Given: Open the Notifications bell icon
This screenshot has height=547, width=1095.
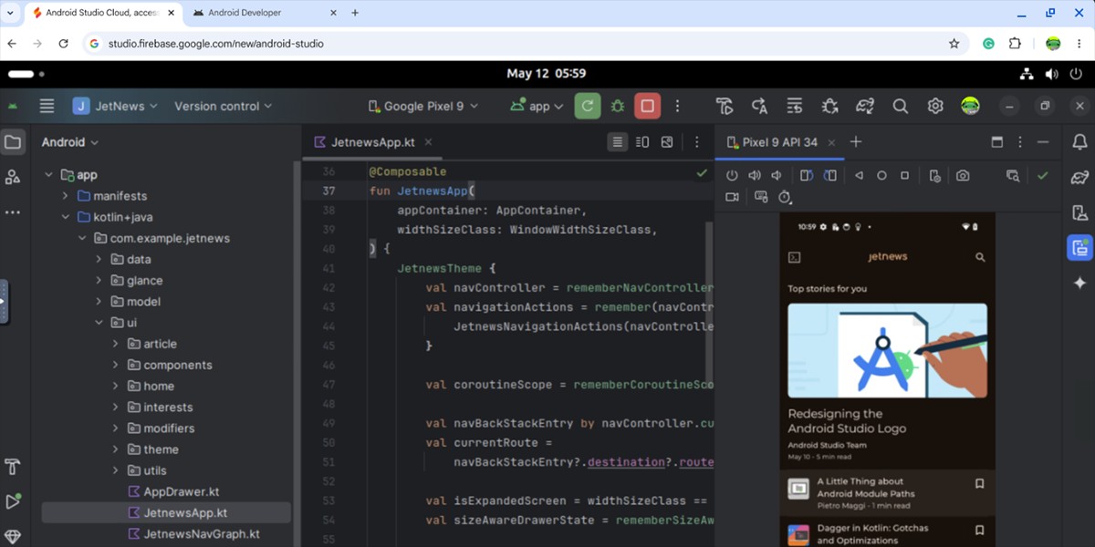Looking at the screenshot, I should pyautogui.click(x=1080, y=142).
